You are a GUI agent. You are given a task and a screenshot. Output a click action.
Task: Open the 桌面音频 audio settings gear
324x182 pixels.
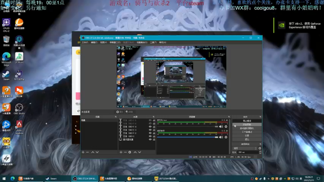[226, 137]
